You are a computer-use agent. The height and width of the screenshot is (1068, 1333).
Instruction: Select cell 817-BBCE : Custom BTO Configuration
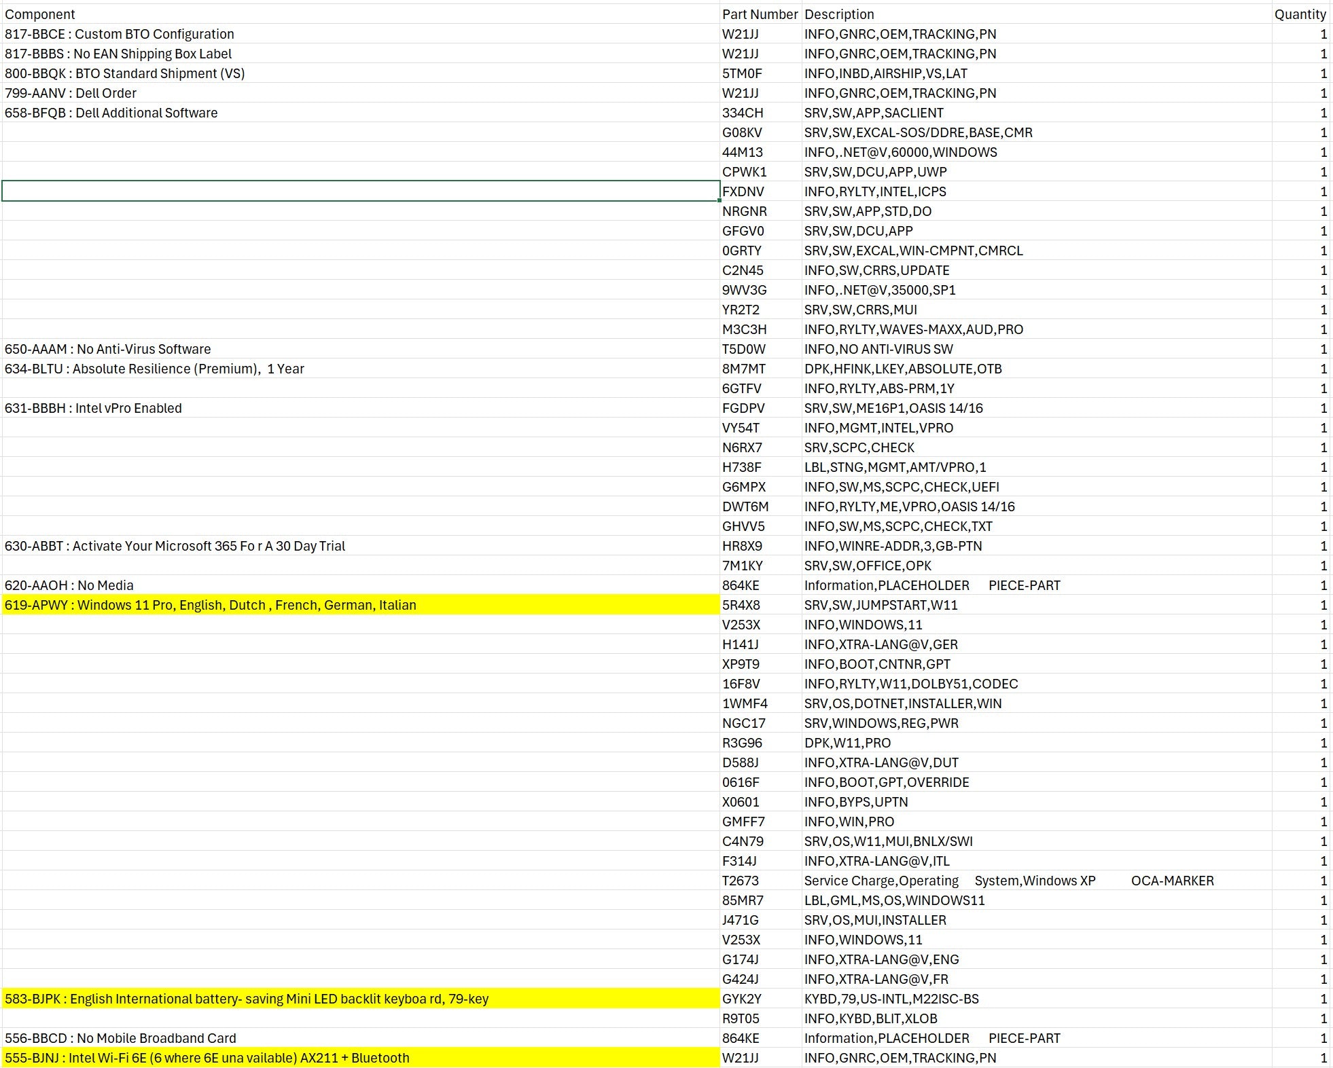pyautogui.click(x=360, y=34)
